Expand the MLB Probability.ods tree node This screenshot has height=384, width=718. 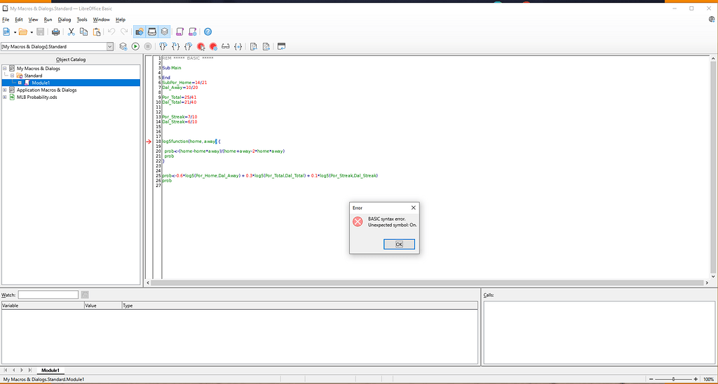[x=5, y=97]
